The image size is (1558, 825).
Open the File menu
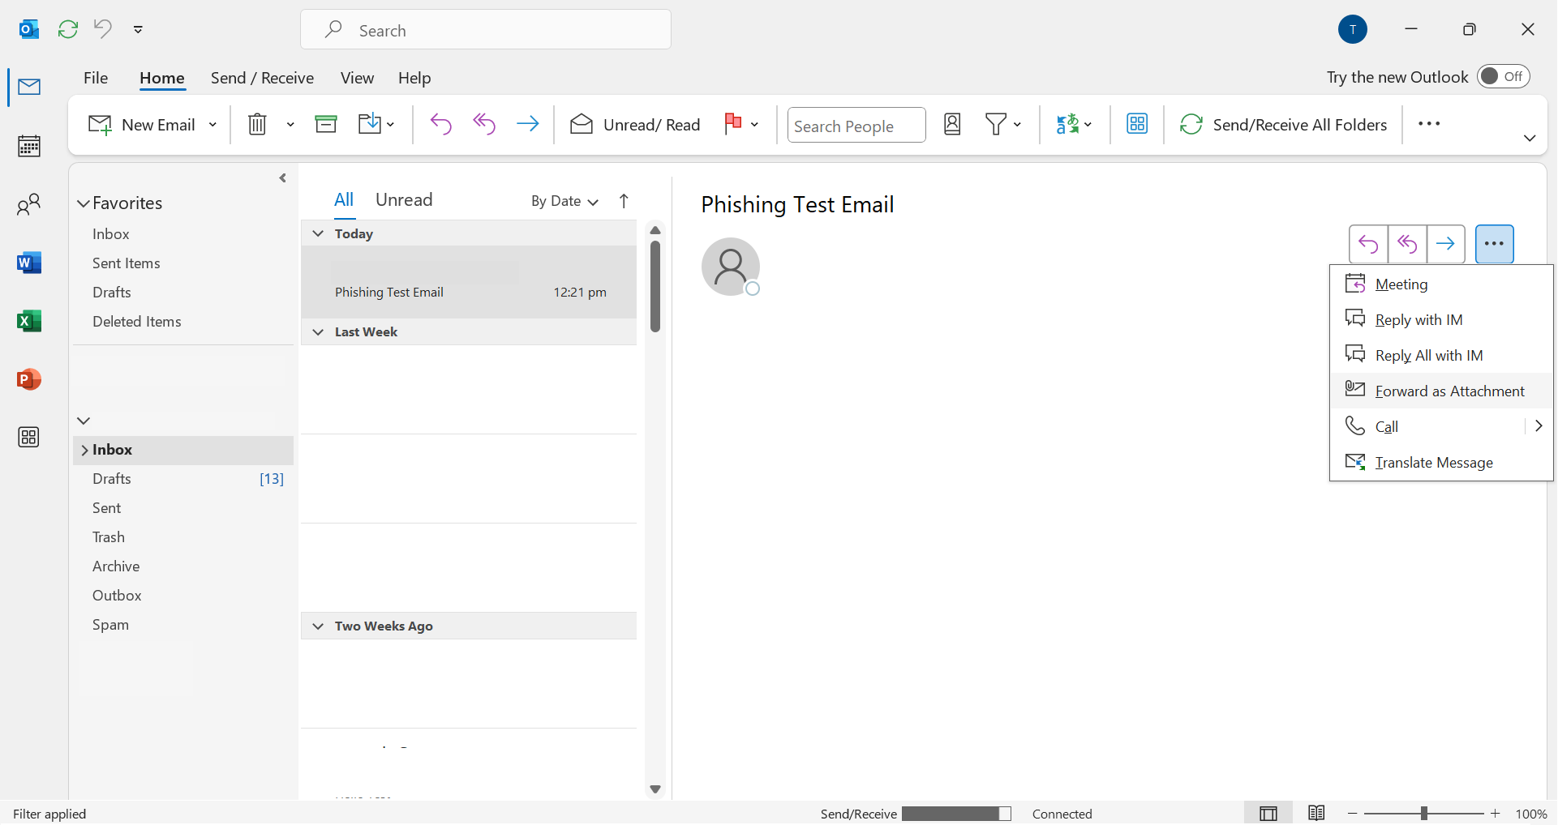pyautogui.click(x=96, y=78)
